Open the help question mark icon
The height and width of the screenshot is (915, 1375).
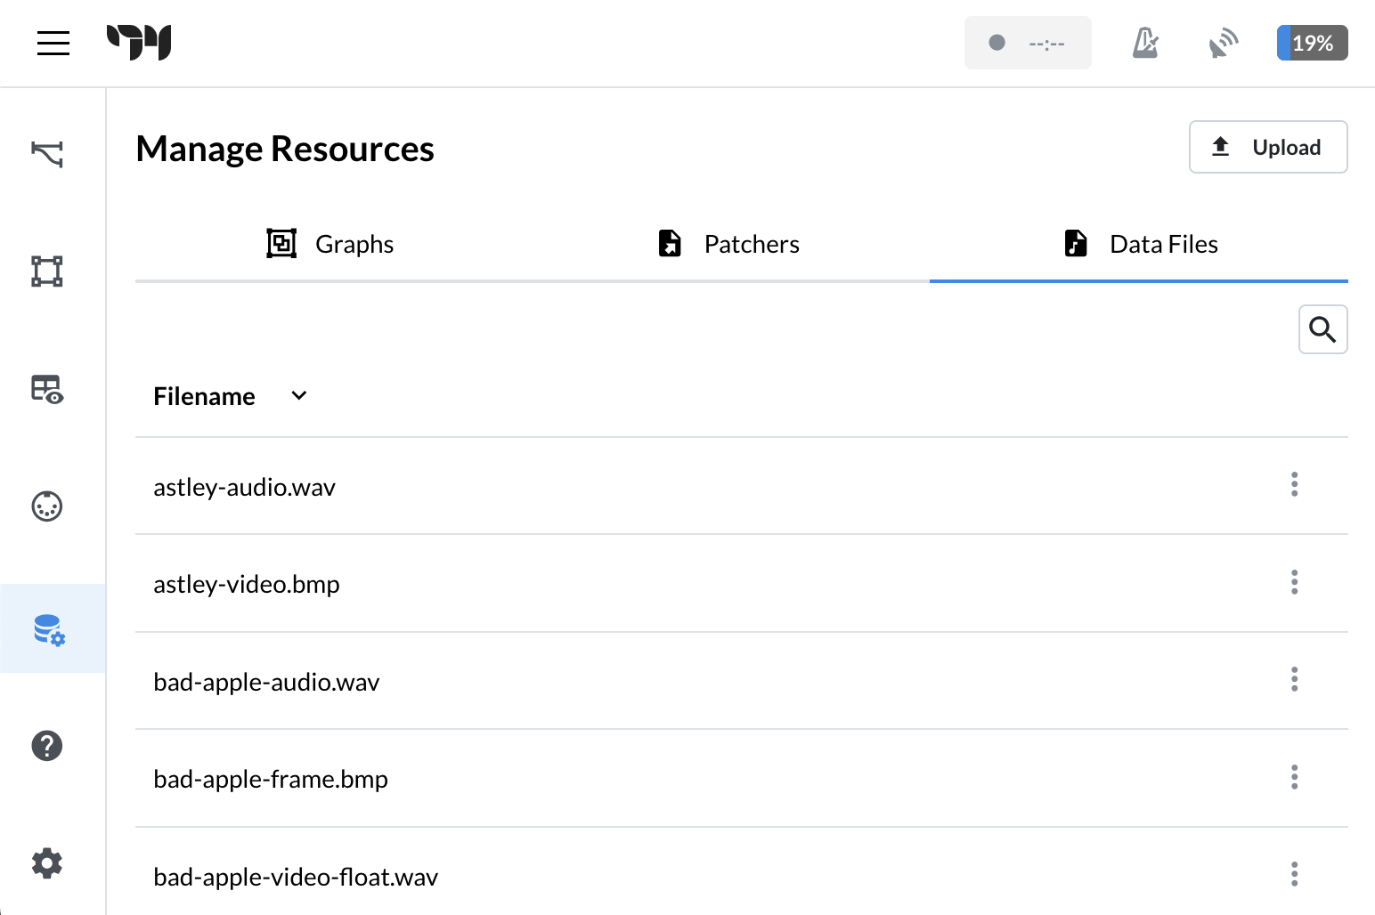(x=47, y=746)
